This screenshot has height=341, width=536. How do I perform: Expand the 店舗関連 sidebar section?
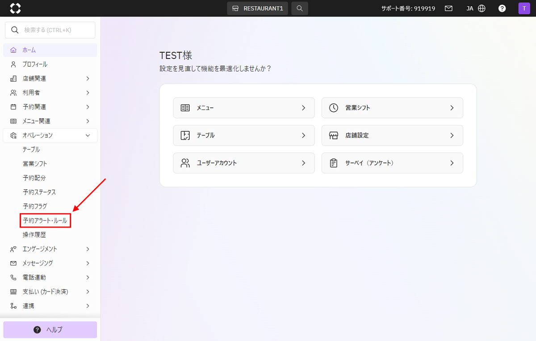50,79
